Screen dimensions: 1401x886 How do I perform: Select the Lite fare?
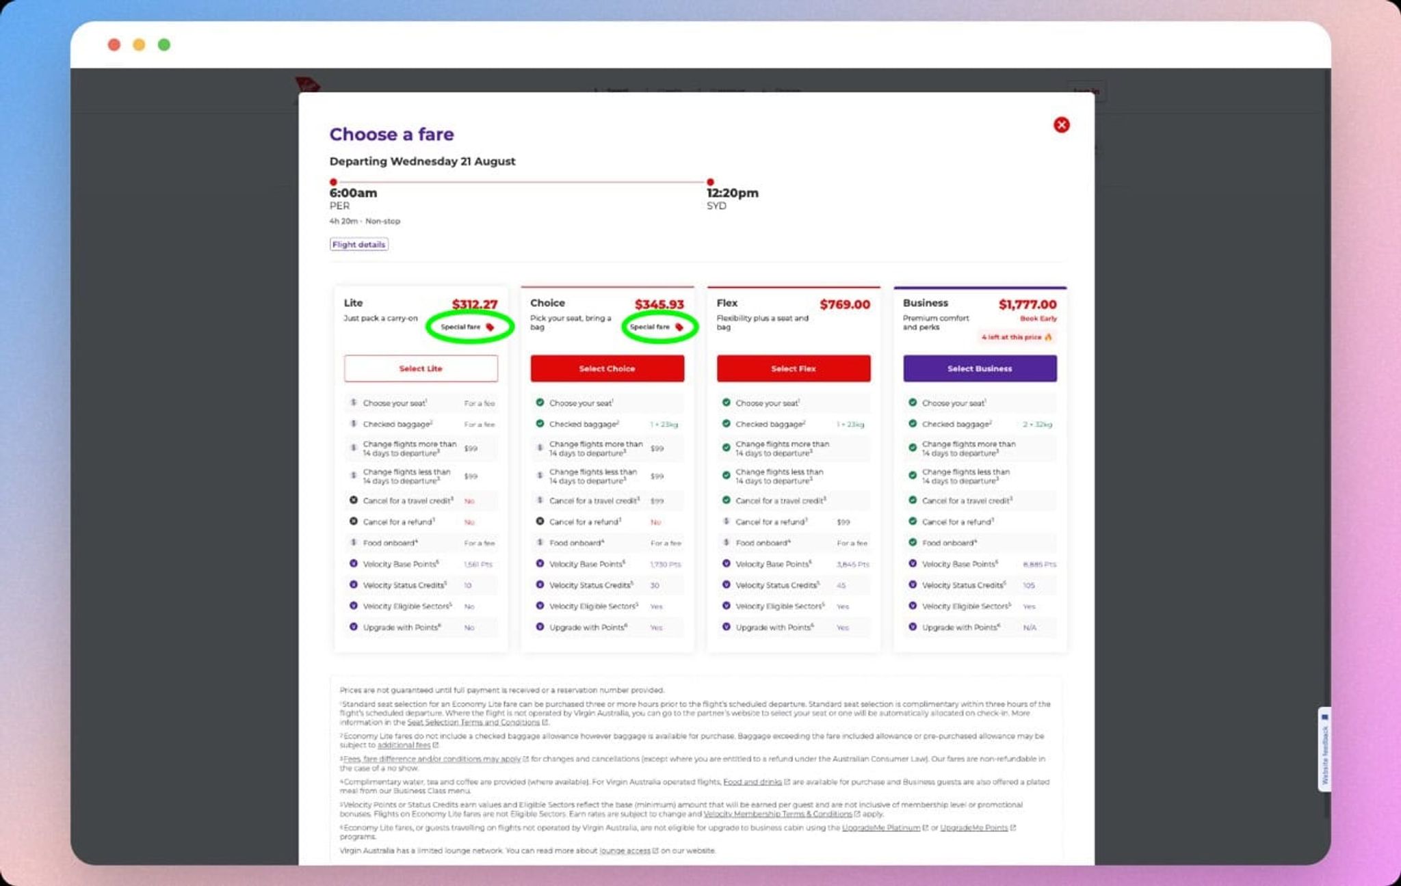tap(421, 368)
